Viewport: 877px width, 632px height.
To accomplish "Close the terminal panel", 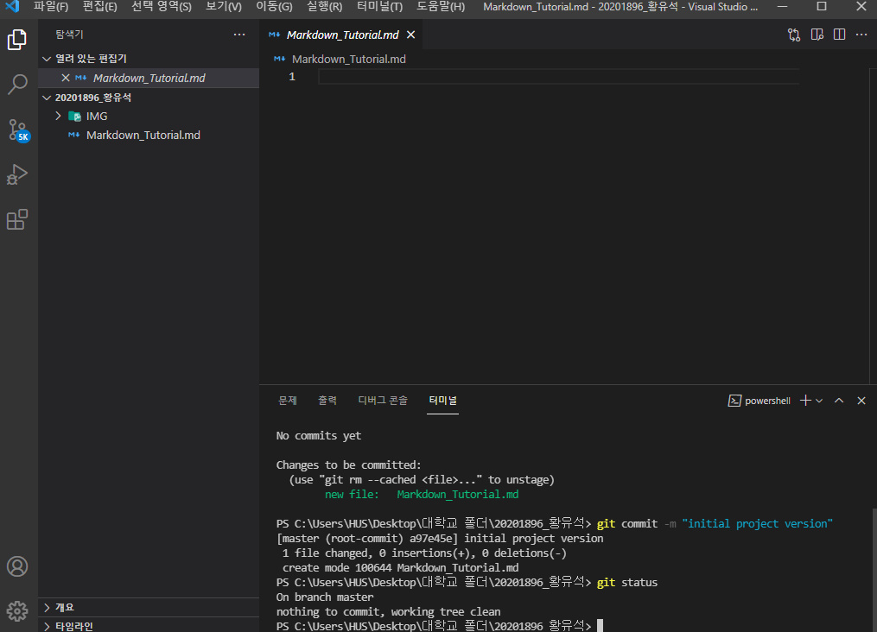I will point(861,401).
